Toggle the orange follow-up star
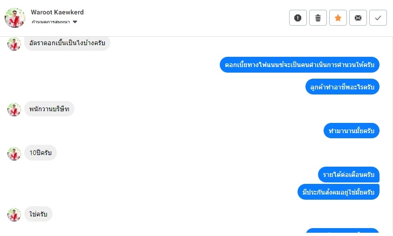The height and width of the screenshot is (236, 393). pos(338,18)
